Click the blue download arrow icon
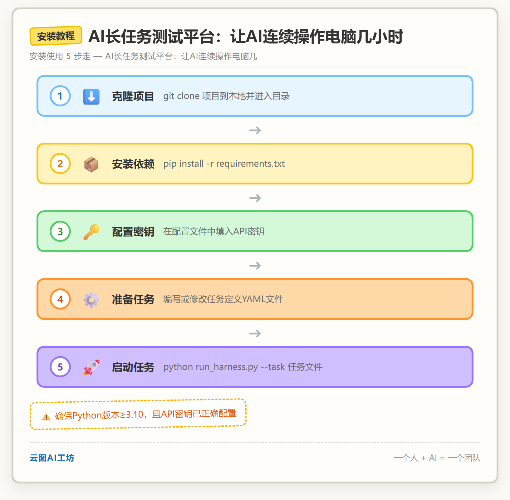Image resolution: width=510 pixels, height=500 pixels. [91, 96]
